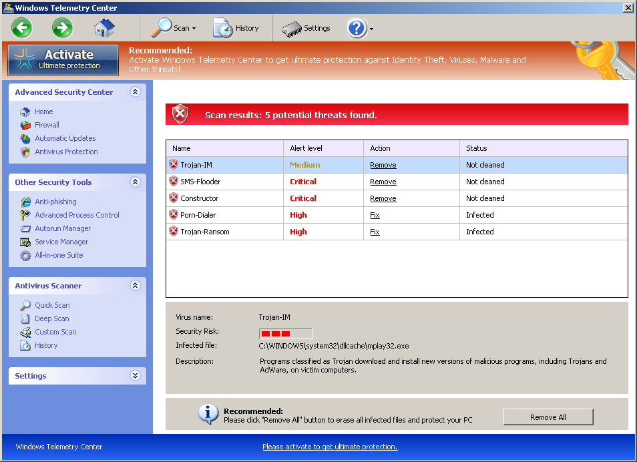Click the Autorun Manager icon
This screenshot has height=462, width=637.
click(25, 229)
